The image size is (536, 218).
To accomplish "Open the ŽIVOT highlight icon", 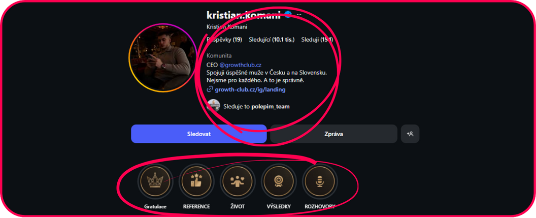I will (x=238, y=181).
